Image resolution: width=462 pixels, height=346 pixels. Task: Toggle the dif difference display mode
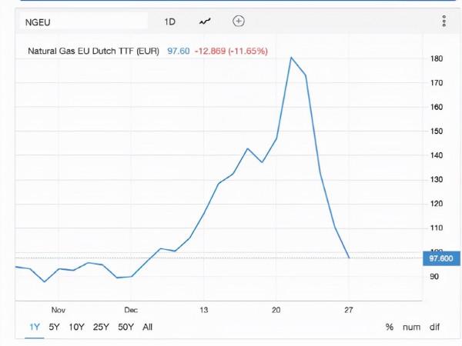(435, 327)
